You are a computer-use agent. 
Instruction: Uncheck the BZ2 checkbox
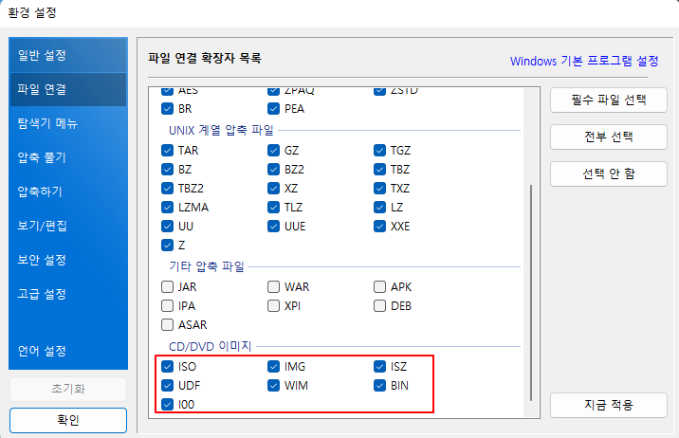273,169
